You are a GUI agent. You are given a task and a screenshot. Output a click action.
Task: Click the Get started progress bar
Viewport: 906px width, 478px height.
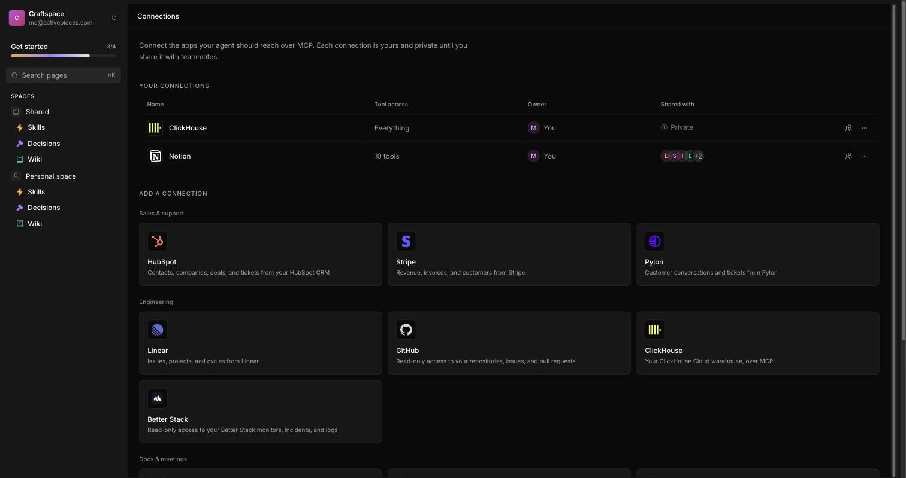coord(64,56)
